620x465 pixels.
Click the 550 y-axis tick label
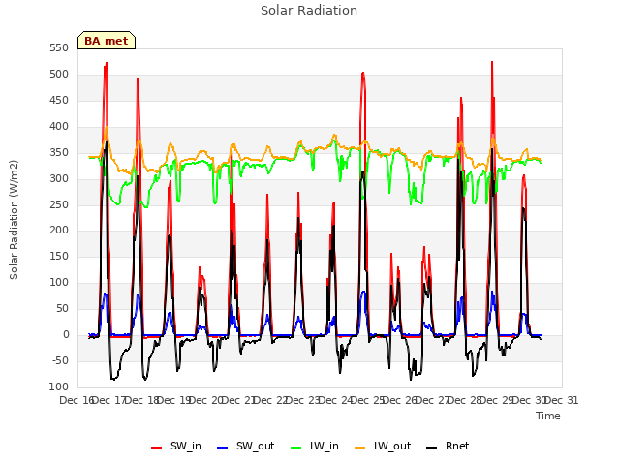(x=59, y=47)
